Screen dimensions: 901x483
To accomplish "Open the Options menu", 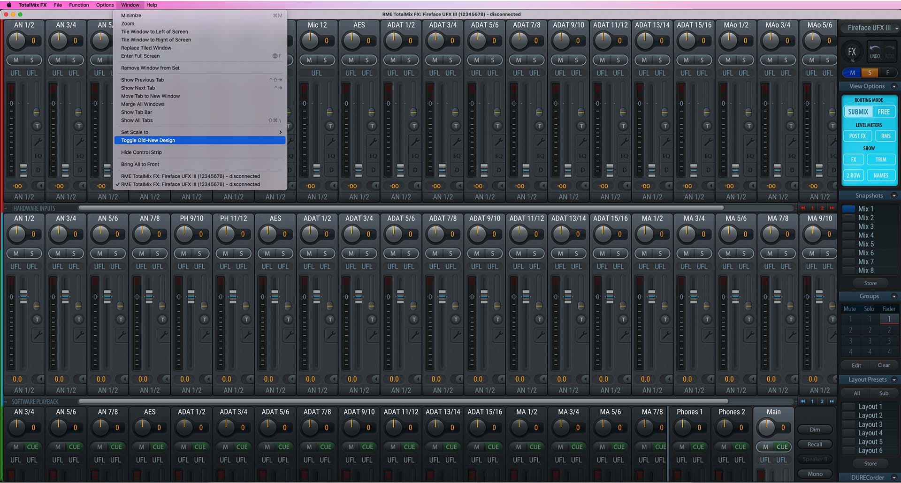I will 105,5.
